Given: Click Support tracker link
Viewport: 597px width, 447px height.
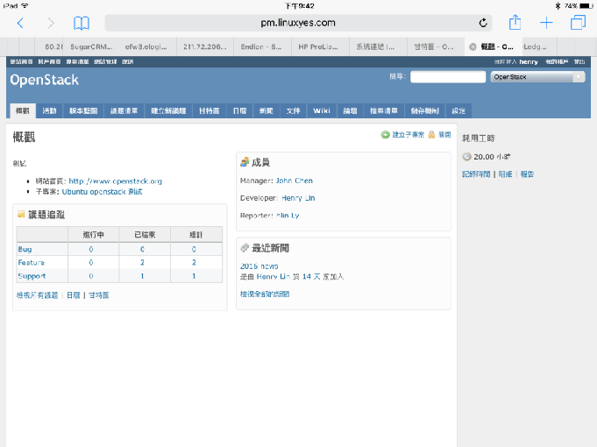Looking at the screenshot, I should 32,276.
